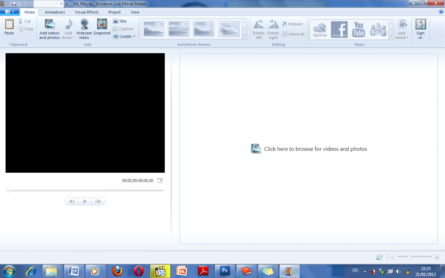The width and height of the screenshot is (445, 278).
Task: Click Undo in the Quick Access Toolbar
Action: 22,3
